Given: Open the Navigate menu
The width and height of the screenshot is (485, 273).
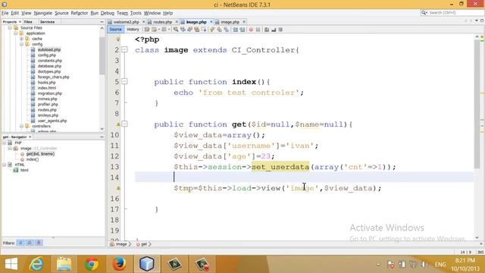Looking at the screenshot, I should (x=43, y=13).
